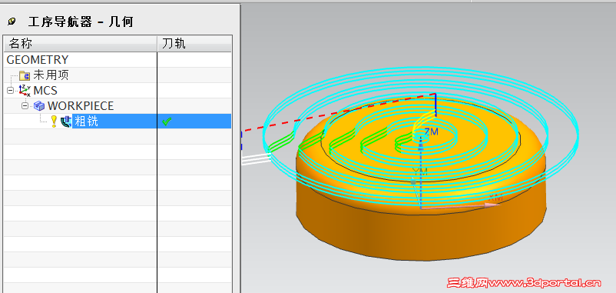This screenshot has height=293, width=616.
Task: Click the green checkmark in 刀轨 column
Action: (167, 122)
